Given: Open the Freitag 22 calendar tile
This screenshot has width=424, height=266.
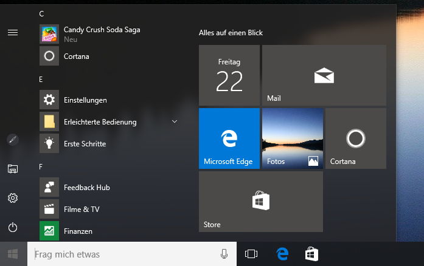Looking at the screenshot, I should pos(229,75).
